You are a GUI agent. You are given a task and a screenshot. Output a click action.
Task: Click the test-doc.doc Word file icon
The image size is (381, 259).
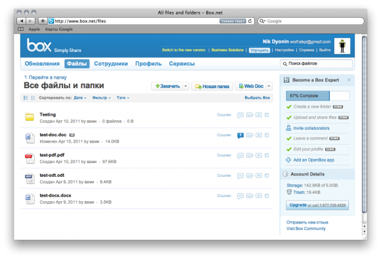point(30,138)
